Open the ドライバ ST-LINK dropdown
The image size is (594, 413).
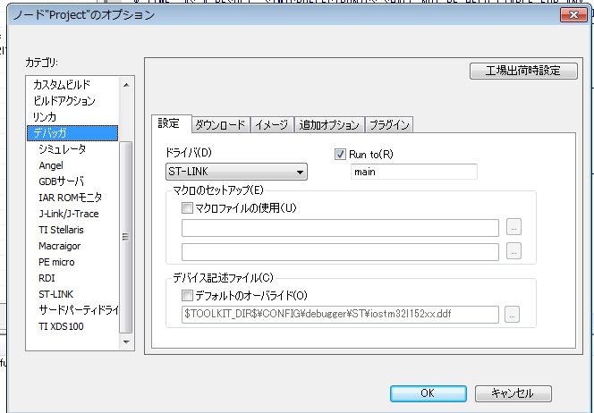coord(236,172)
